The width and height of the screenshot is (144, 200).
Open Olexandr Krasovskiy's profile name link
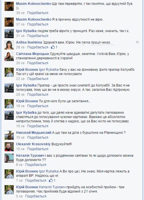coord(33,144)
